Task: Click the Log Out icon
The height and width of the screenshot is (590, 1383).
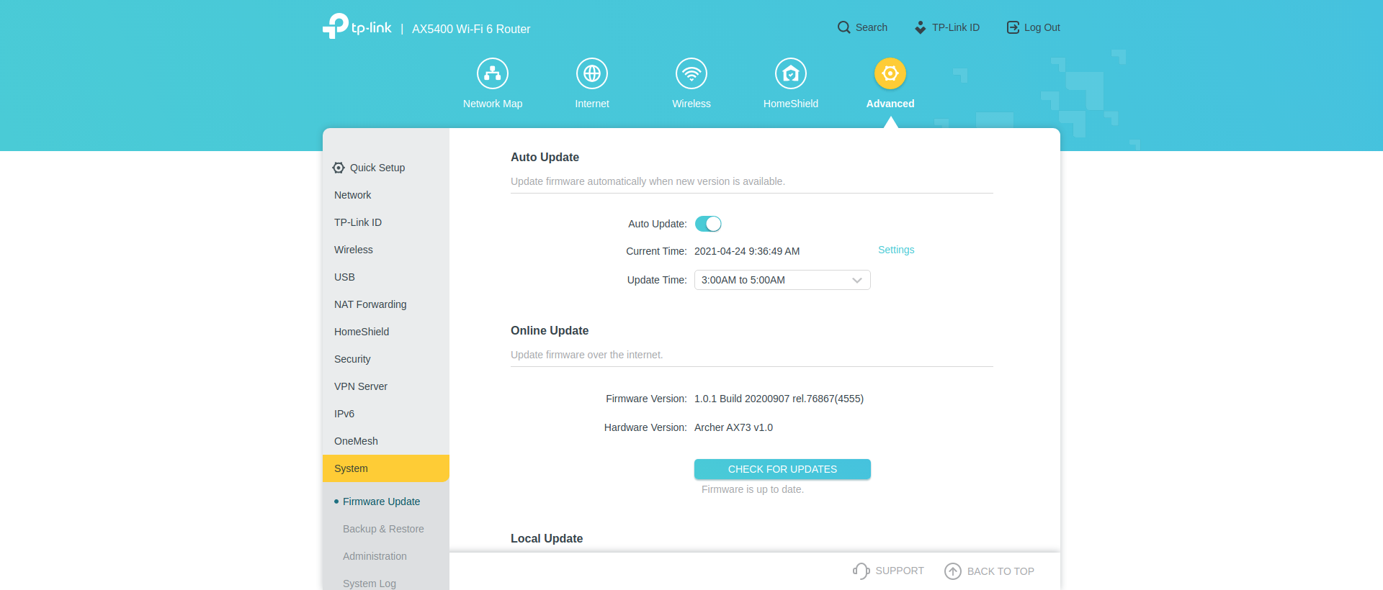Action: point(1013,27)
